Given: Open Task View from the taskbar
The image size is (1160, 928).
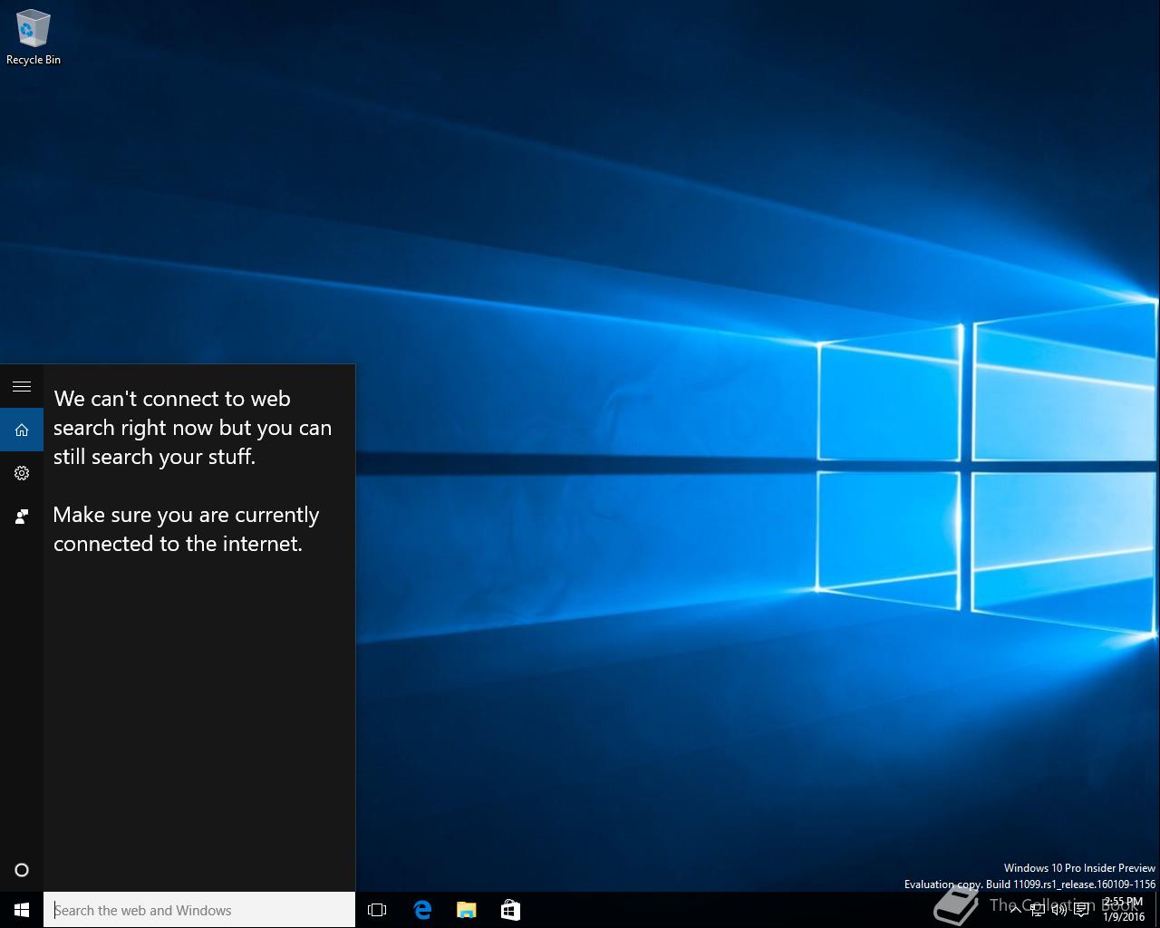Looking at the screenshot, I should pos(377,910).
